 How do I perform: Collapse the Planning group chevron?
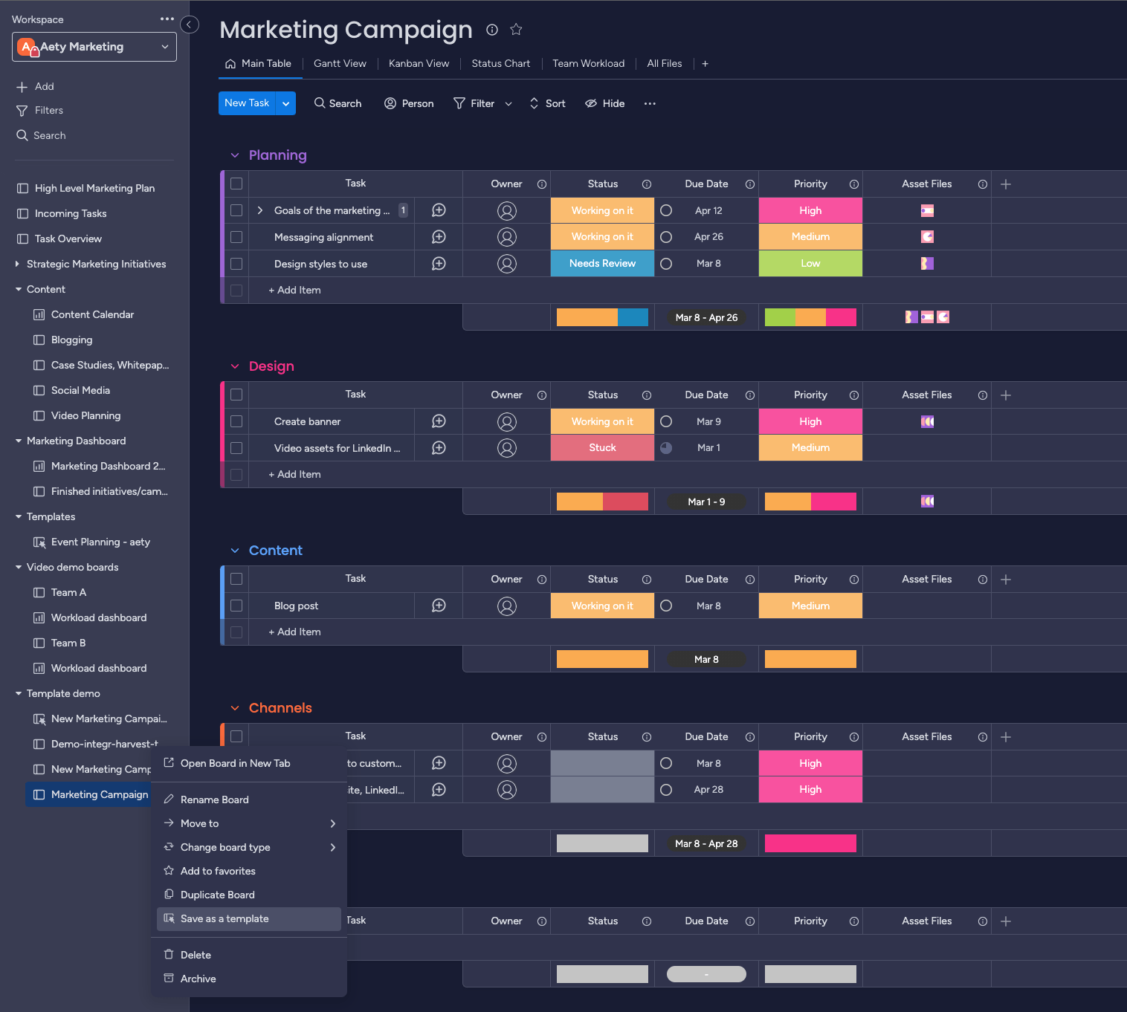235,155
